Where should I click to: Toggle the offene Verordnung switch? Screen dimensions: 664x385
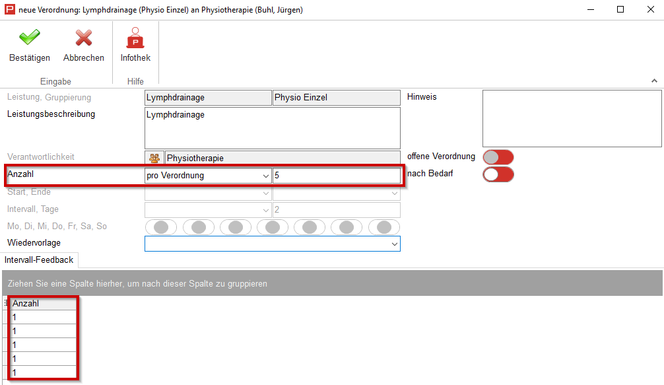click(498, 157)
